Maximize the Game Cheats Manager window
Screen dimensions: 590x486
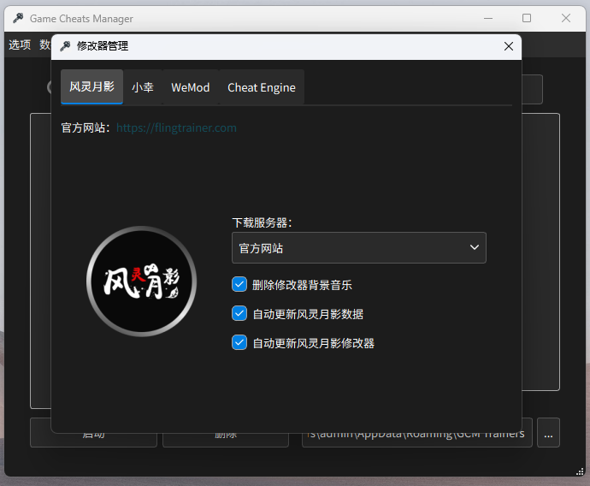pyautogui.click(x=527, y=18)
